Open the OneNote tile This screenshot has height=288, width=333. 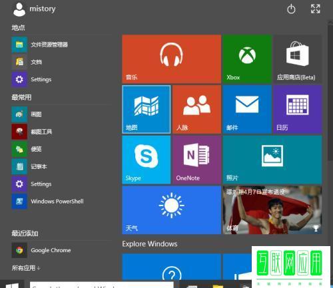(x=196, y=160)
